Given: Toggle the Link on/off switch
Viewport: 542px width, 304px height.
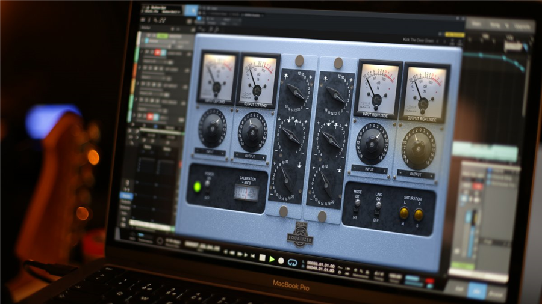Looking at the screenshot, I should point(378,207).
